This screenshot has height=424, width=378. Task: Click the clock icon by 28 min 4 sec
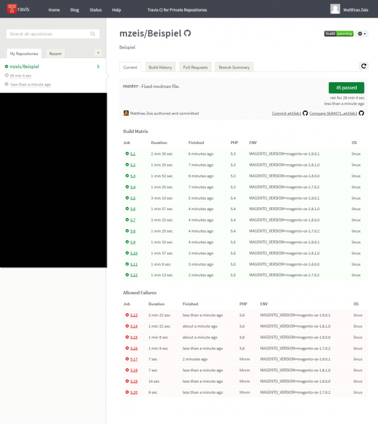point(6,76)
